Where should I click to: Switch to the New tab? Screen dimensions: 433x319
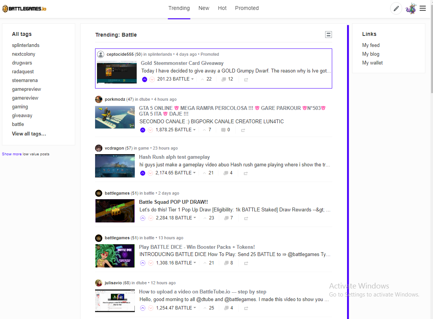pos(204,8)
